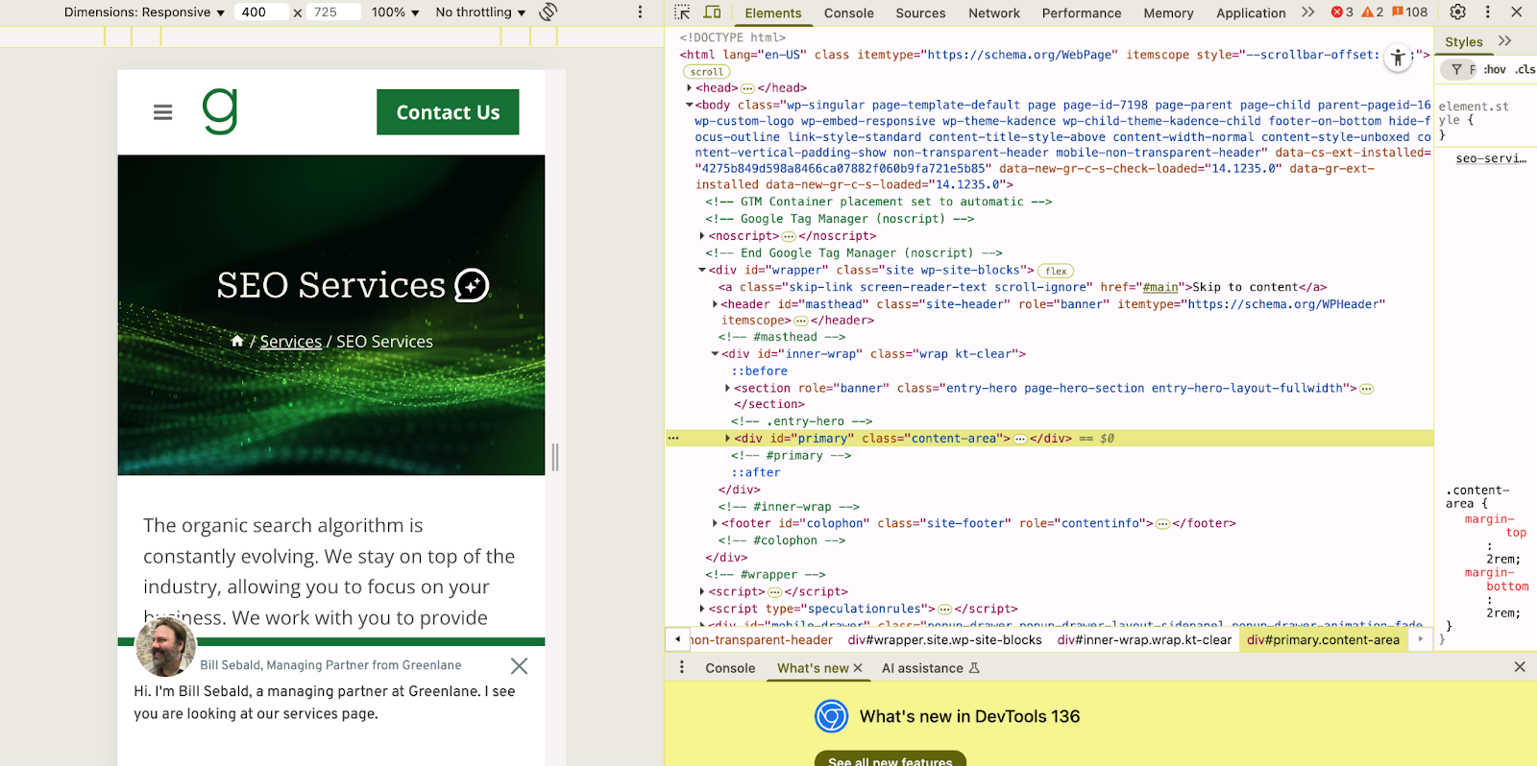Open the Network tab

click(994, 13)
